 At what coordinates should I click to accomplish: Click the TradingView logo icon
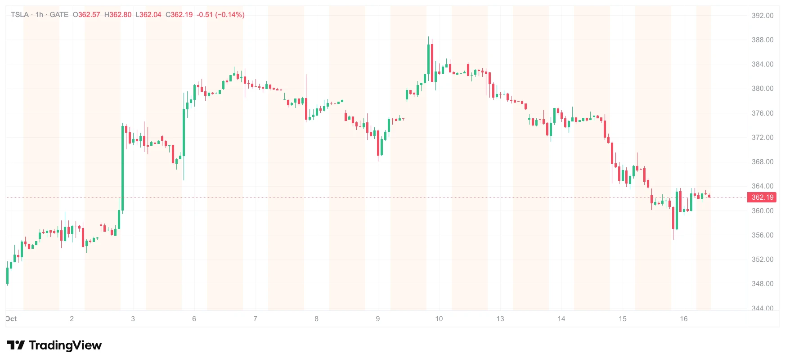click(16, 345)
